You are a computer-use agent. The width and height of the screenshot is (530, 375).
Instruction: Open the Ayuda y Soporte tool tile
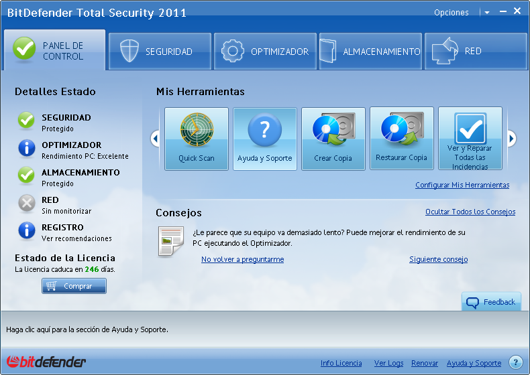click(x=265, y=139)
